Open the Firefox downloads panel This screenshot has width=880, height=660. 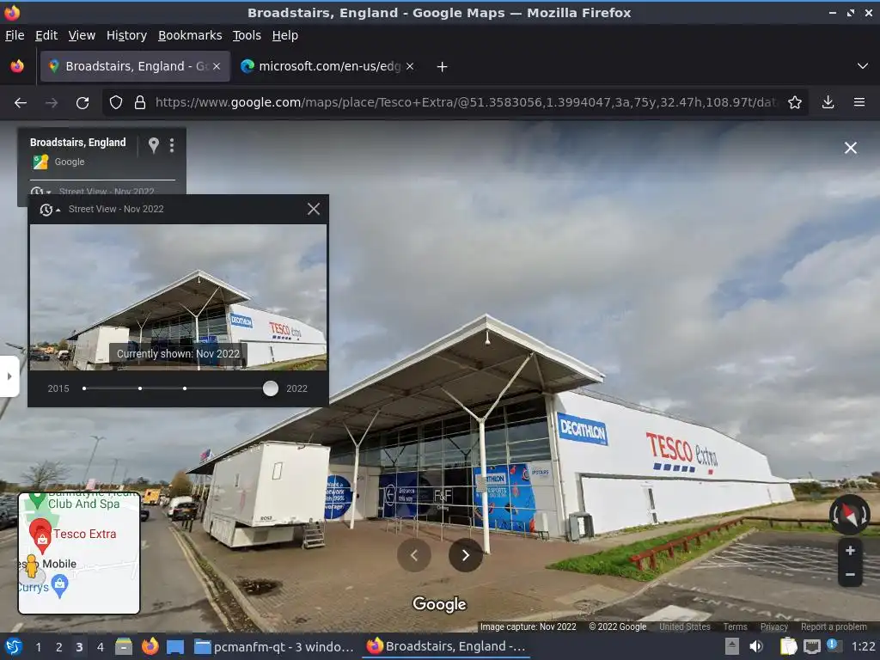tap(828, 103)
